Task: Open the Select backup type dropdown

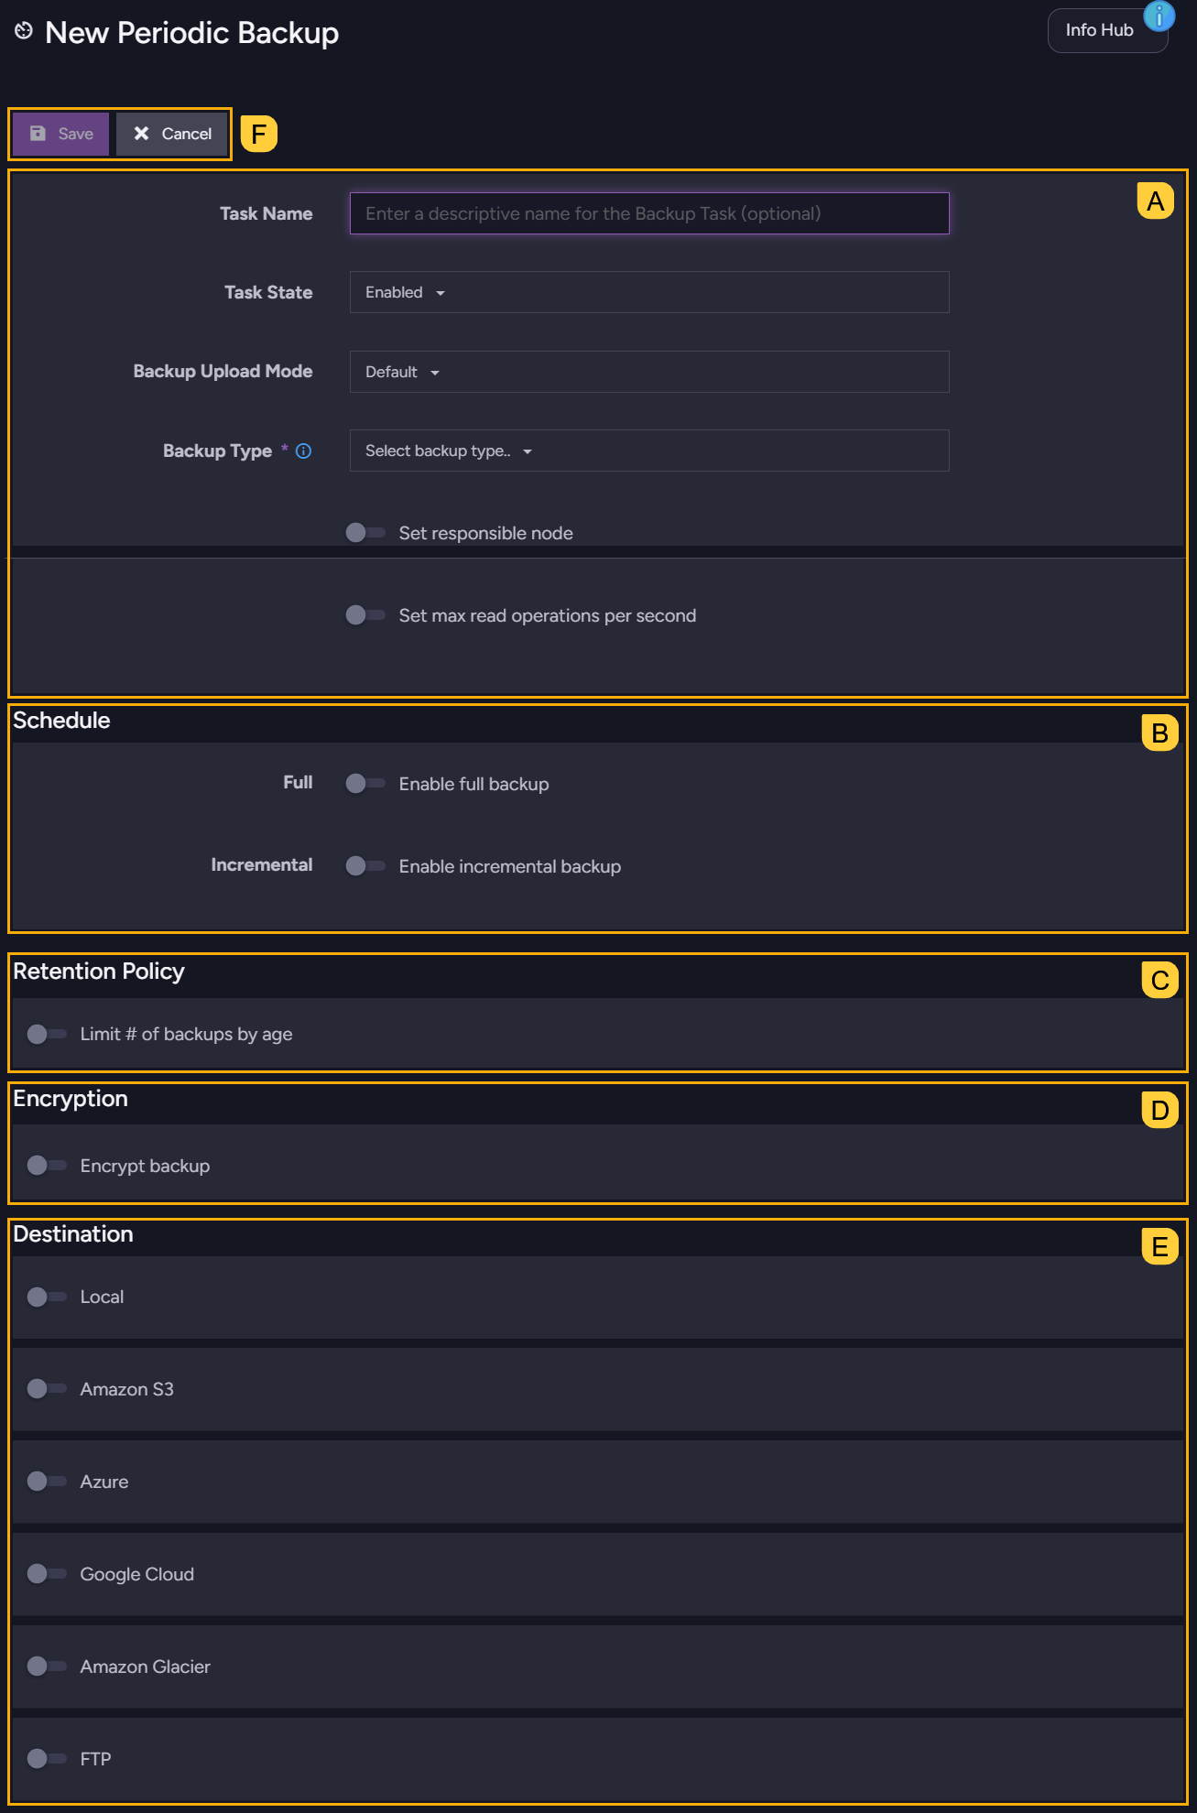Action: click(448, 451)
